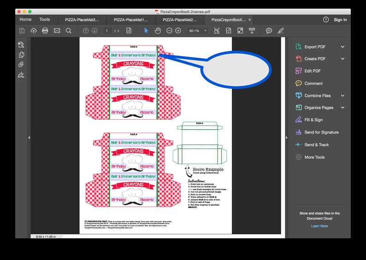366x260 pixels.
Task: Open the signatures pen panel
Action: (x=21, y=75)
